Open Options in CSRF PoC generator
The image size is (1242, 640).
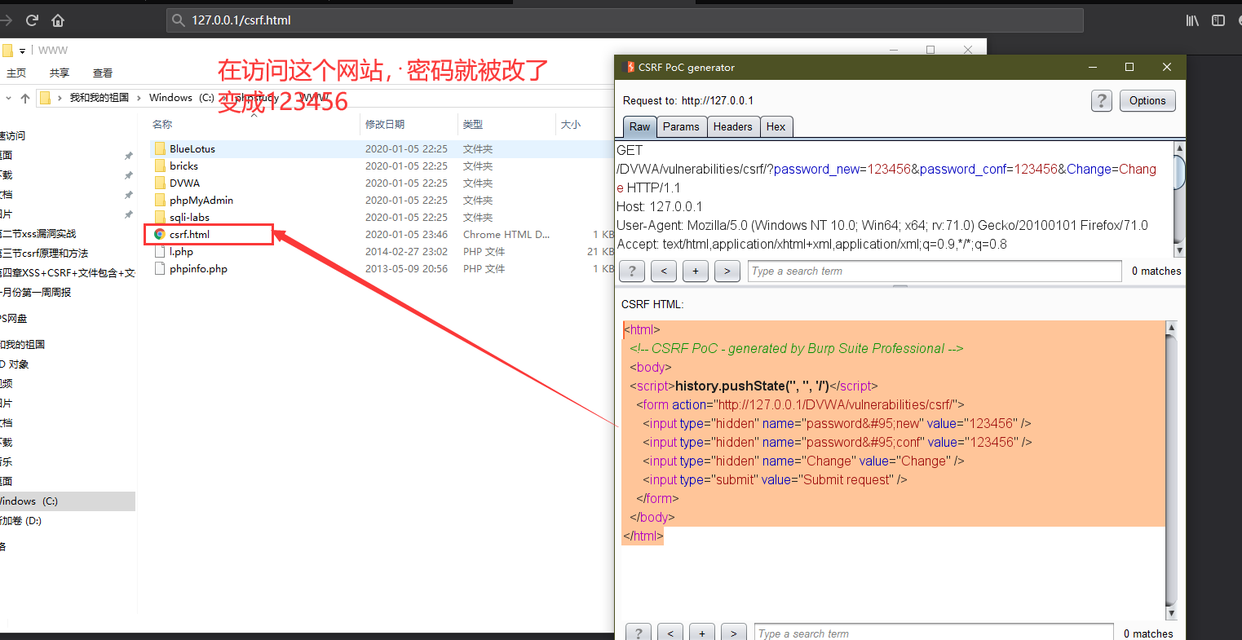(1147, 101)
